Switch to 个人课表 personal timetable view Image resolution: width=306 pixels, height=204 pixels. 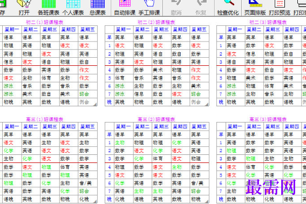tap(73, 8)
